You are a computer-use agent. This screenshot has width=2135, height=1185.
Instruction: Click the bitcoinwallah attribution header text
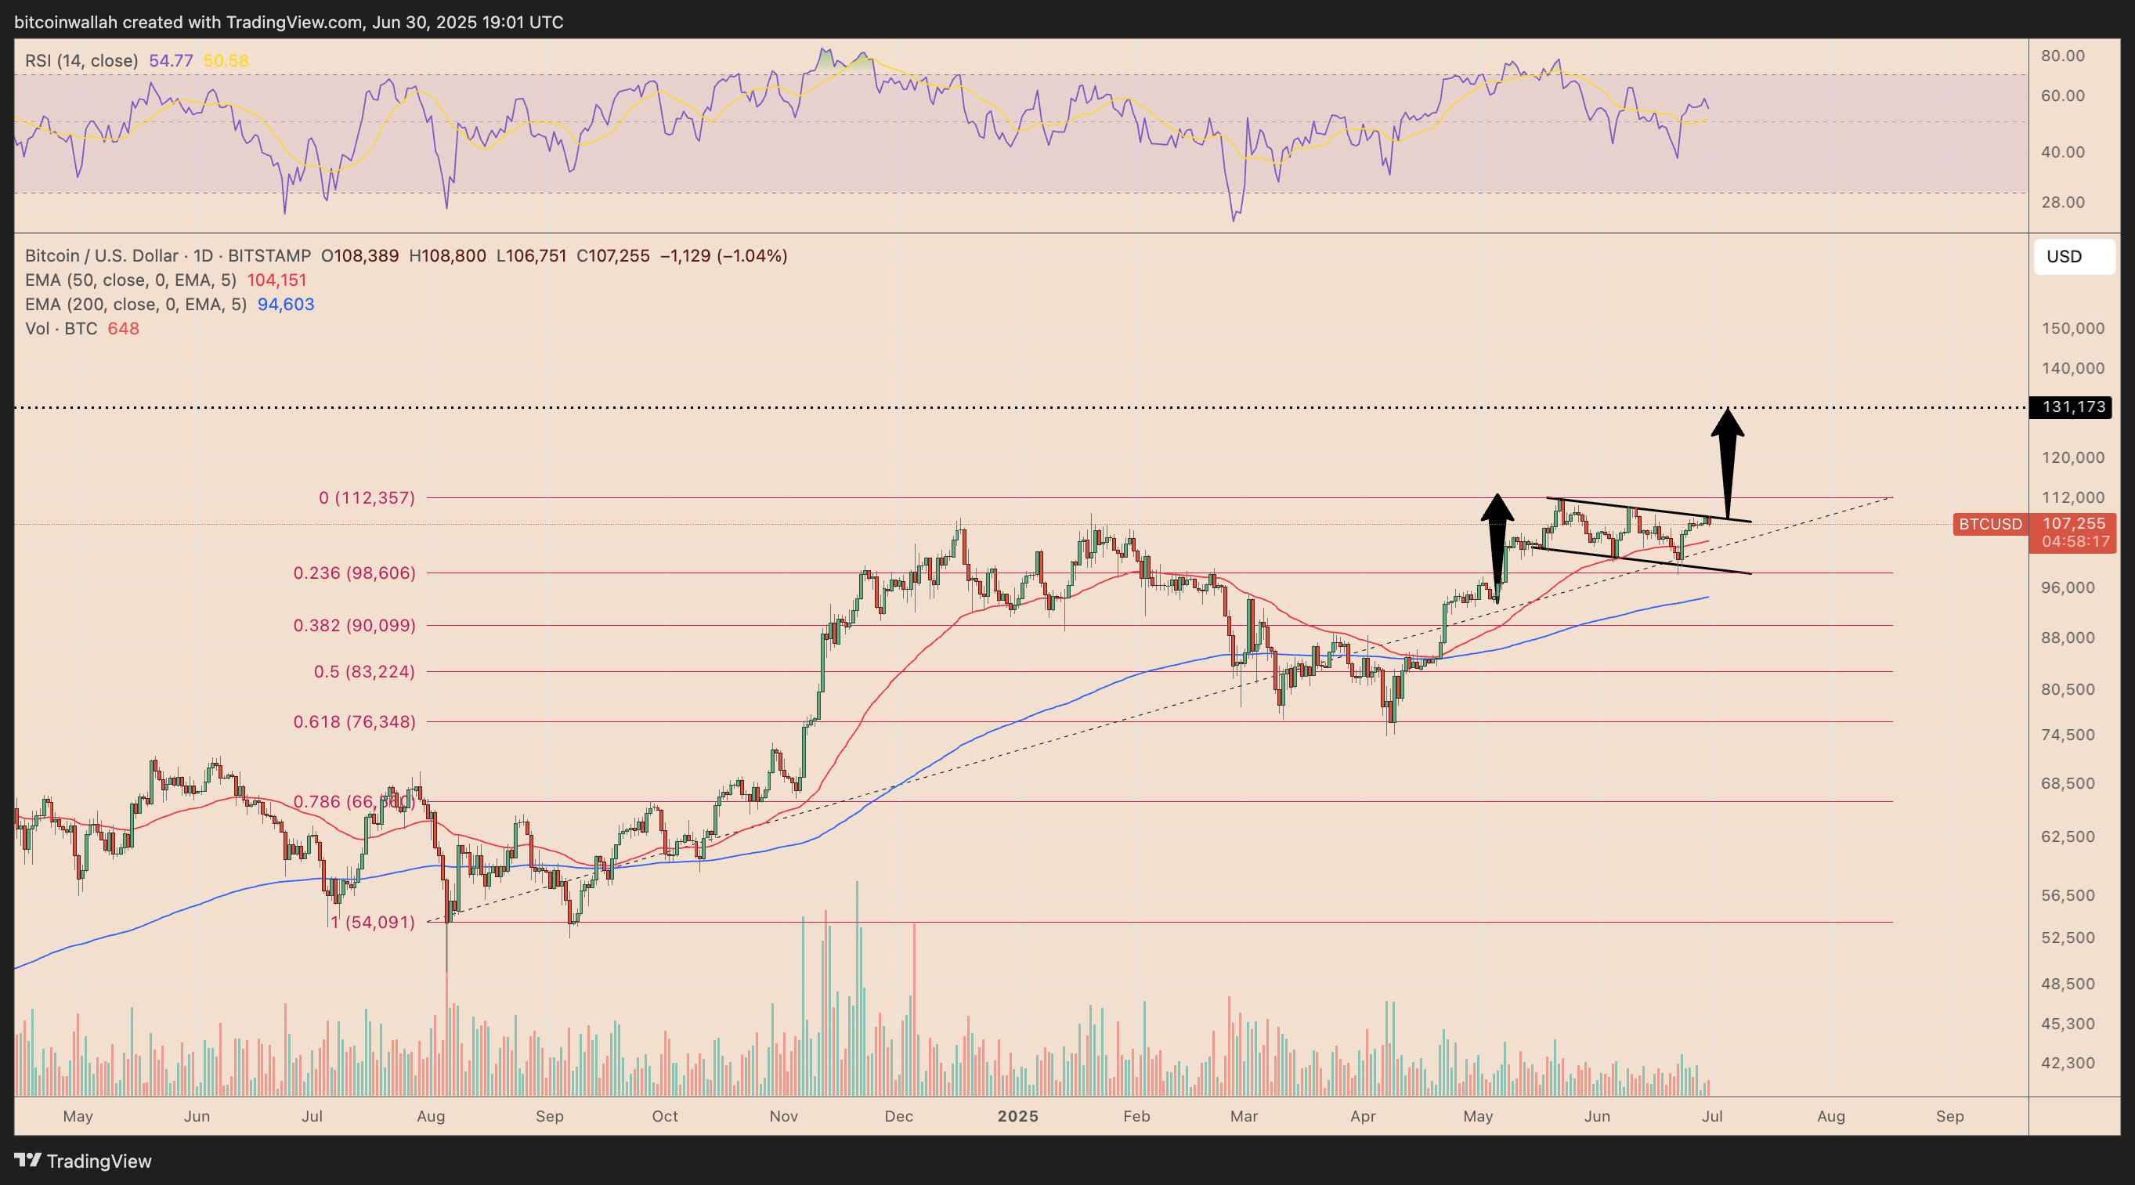coord(288,23)
